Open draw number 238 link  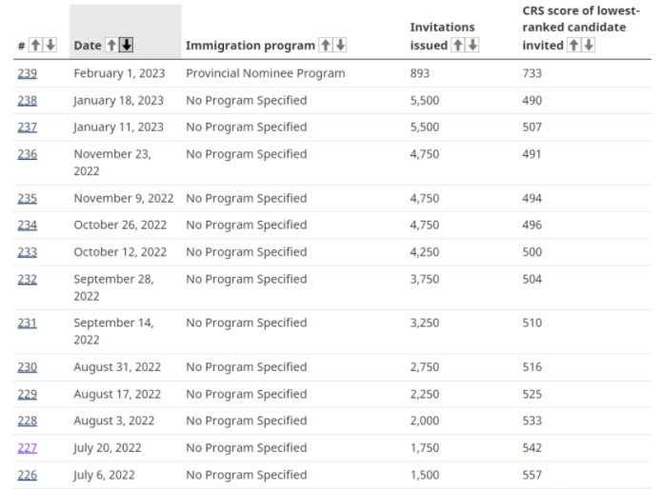(27, 100)
